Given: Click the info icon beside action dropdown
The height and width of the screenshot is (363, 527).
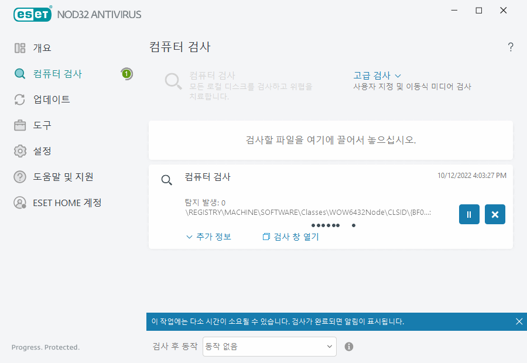Looking at the screenshot, I should coord(349,347).
